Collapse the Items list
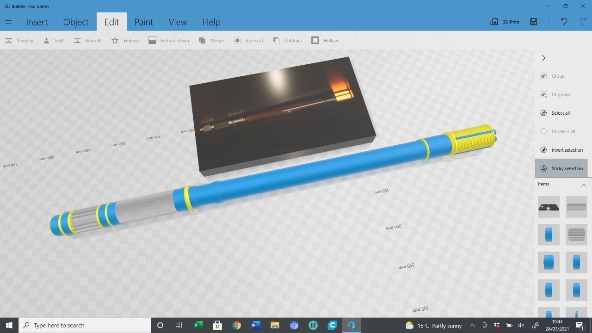 click(584, 185)
